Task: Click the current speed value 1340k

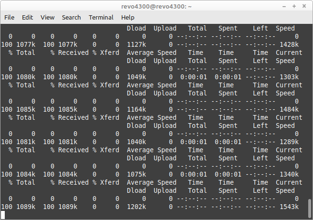Action: (289, 174)
